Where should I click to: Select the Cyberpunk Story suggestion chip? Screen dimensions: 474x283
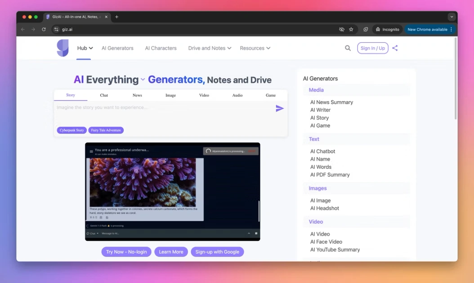[x=71, y=130]
